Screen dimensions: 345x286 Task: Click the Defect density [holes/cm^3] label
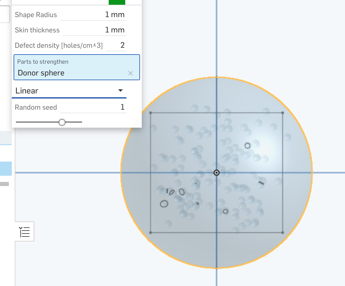coord(59,45)
